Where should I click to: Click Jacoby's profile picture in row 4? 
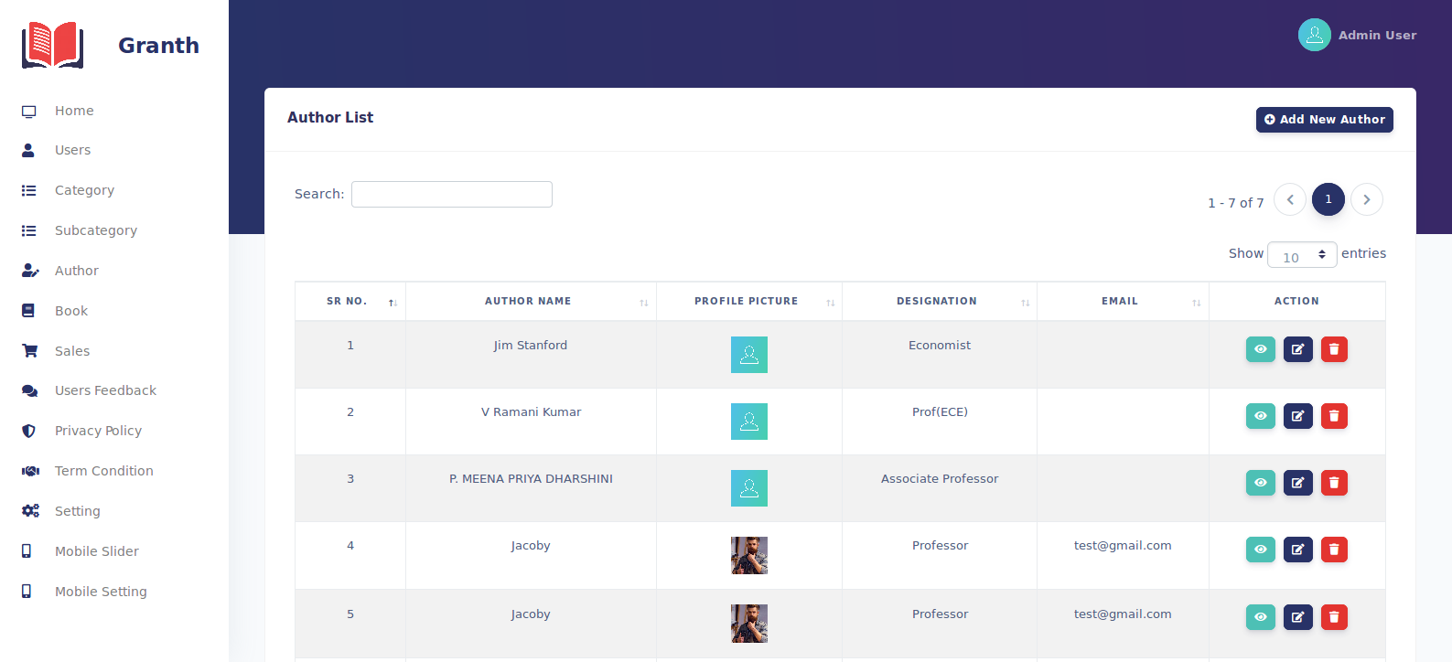(x=748, y=555)
